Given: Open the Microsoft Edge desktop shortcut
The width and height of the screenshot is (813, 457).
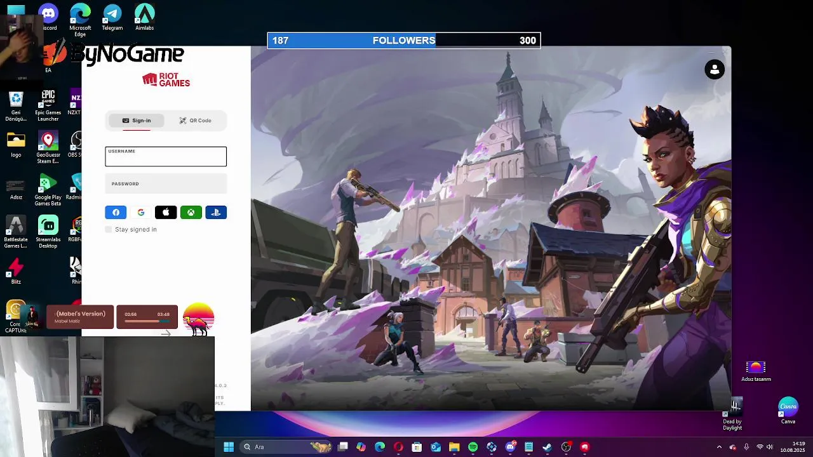Looking at the screenshot, I should 80,20.
